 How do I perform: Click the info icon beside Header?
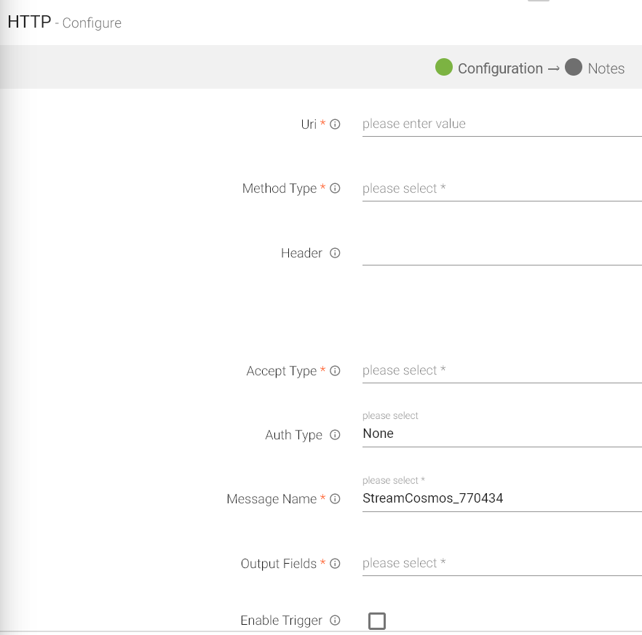click(x=334, y=253)
